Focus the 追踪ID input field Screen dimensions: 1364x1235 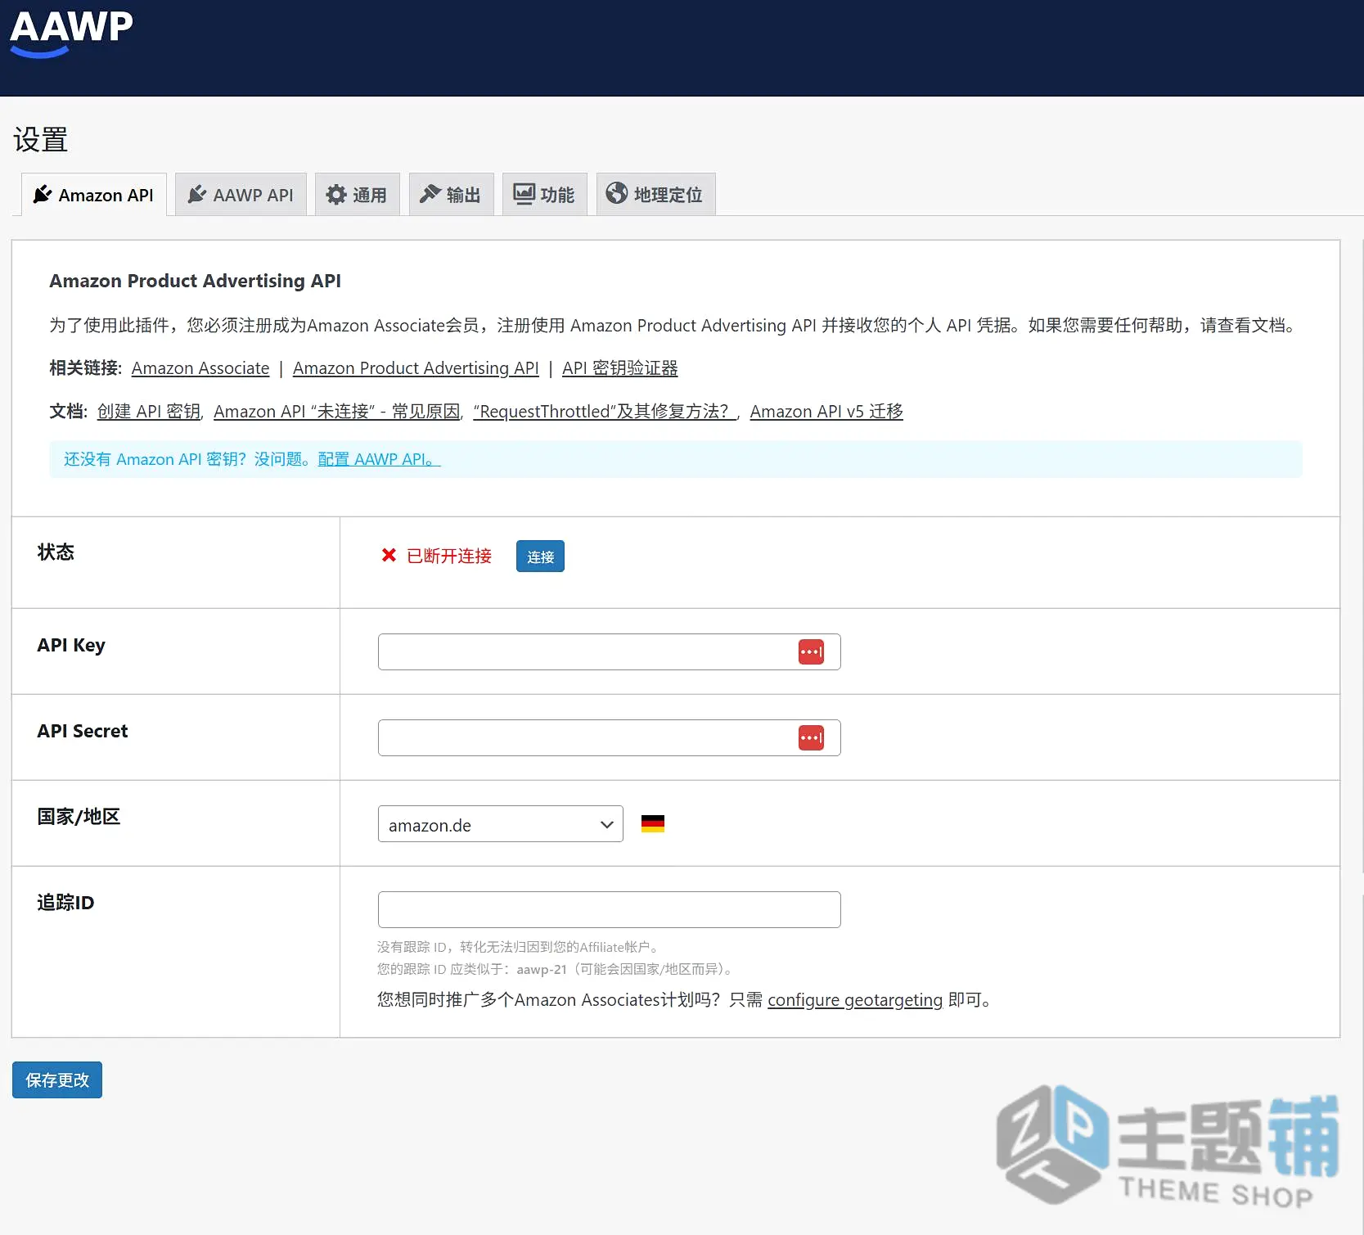(609, 910)
